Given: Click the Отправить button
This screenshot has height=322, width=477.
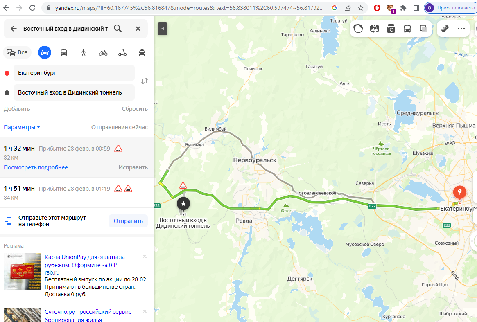Looking at the screenshot, I should (x=128, y=221).
